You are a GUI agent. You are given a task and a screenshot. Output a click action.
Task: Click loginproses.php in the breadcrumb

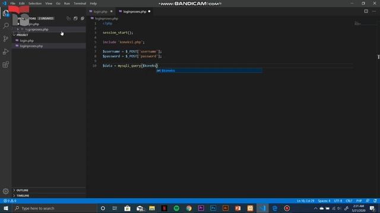(106, 18)
